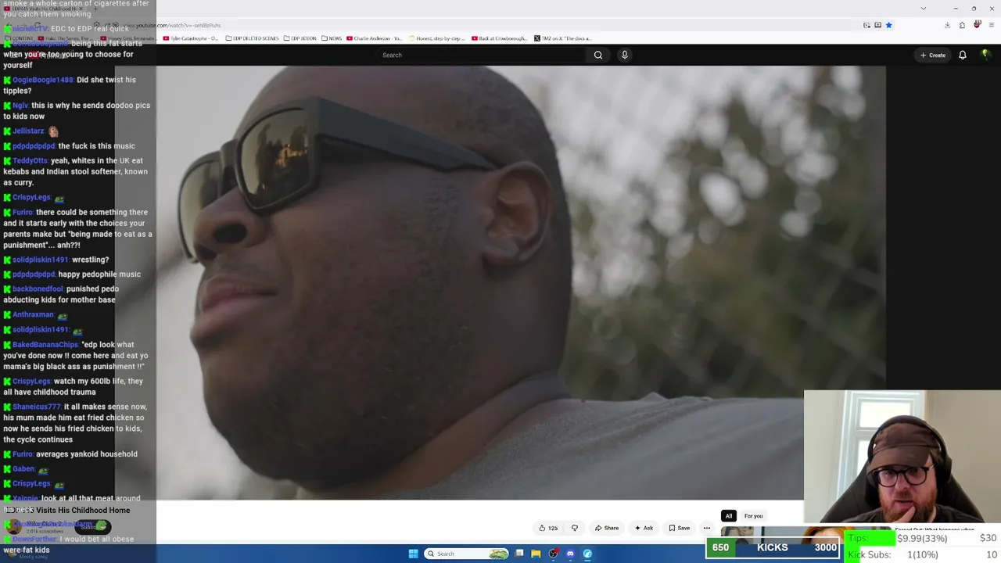The height and width of the screenshot is (563, 1001).
Task: Click username Jellistarz in chat
Action: [28, 131]
